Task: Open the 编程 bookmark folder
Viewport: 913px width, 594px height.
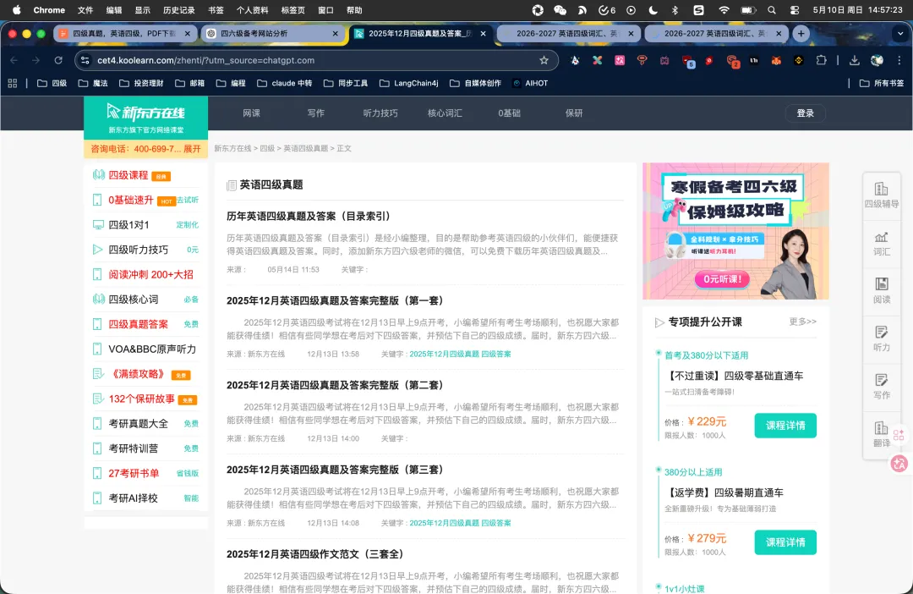Action: pyautogui.click(x=231, y=84)
